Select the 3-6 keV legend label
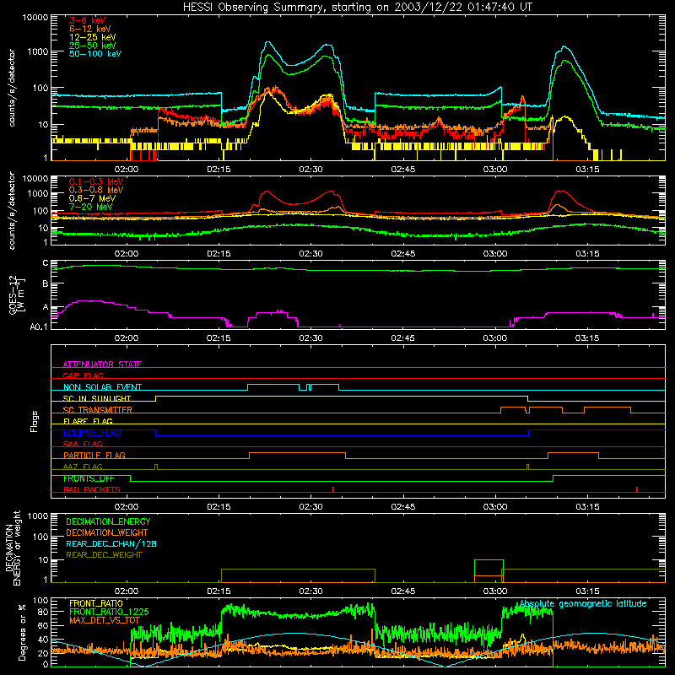 click(87, 20)
